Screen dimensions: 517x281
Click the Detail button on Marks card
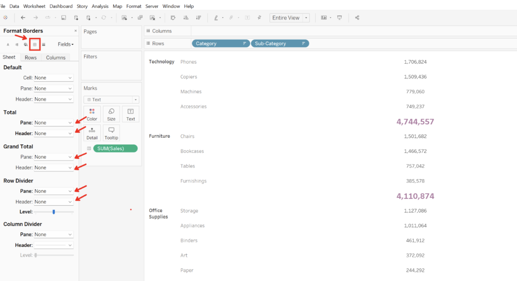tap(92, 133)
